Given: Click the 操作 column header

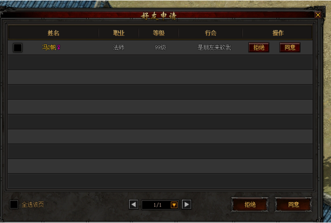Looking at the screenshot, I should (278, 33).
